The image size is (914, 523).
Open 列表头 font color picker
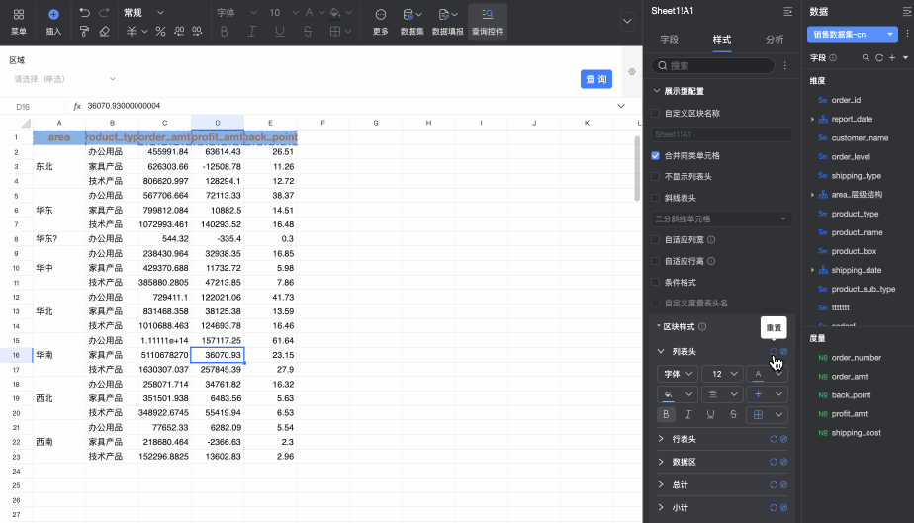pyautogui.click(x=767, y=374)
